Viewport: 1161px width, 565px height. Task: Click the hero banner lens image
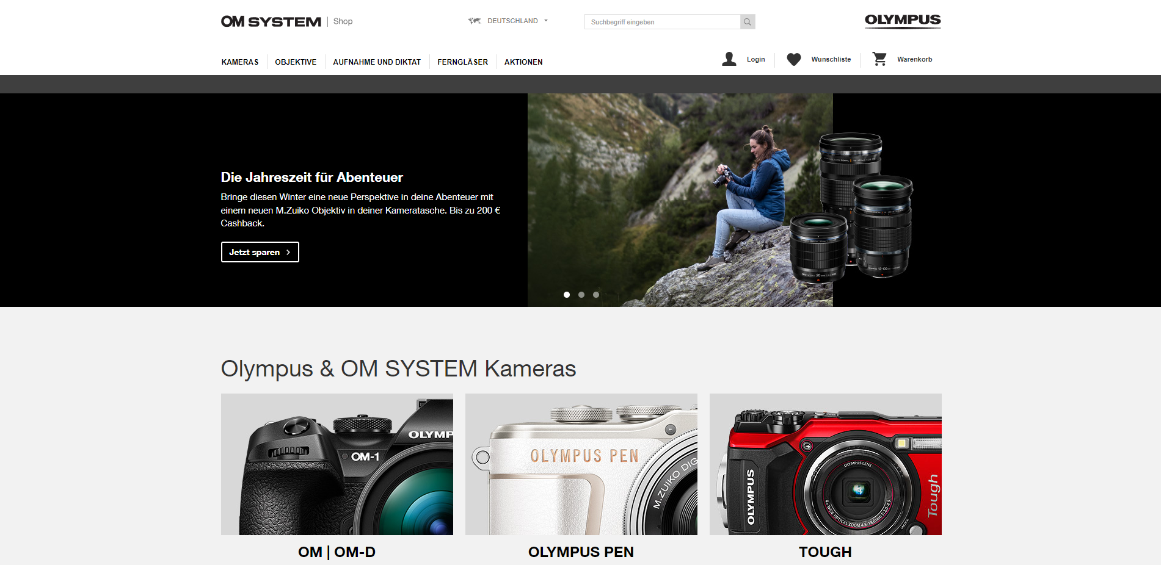[851, 207]
